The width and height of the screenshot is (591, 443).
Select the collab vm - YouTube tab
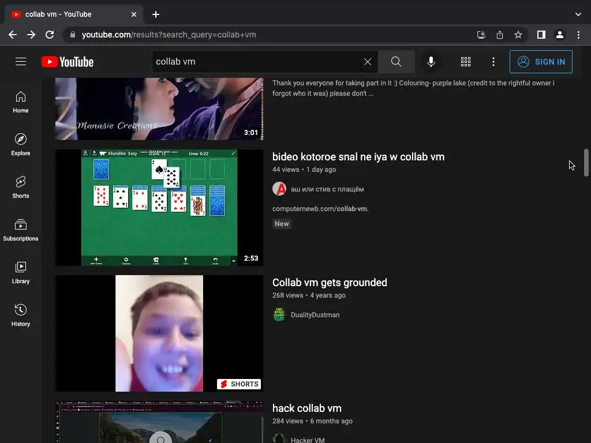73,14
